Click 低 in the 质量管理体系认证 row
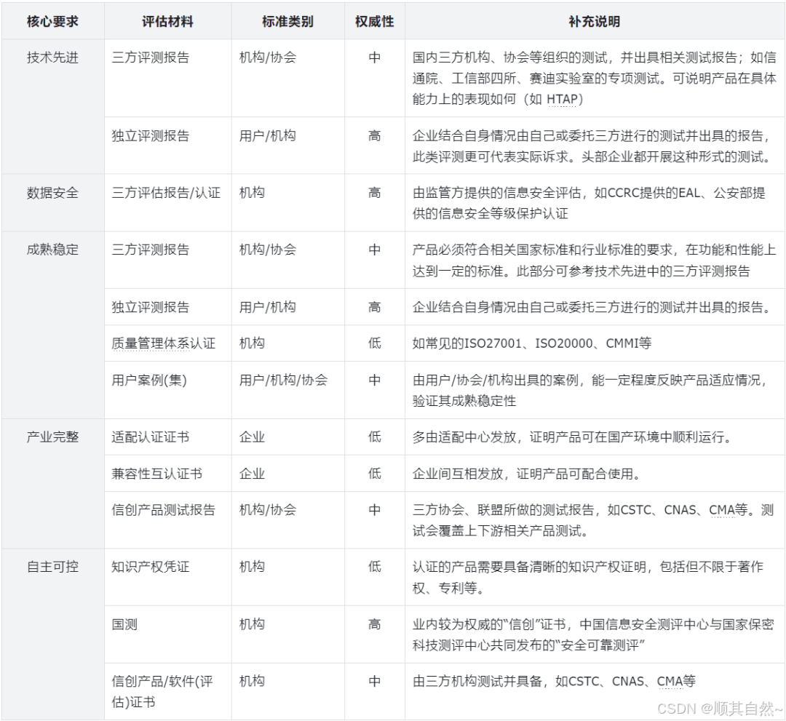 pos(375,343)
